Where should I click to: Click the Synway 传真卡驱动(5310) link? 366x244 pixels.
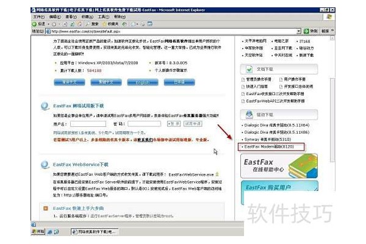click(268, 140)
